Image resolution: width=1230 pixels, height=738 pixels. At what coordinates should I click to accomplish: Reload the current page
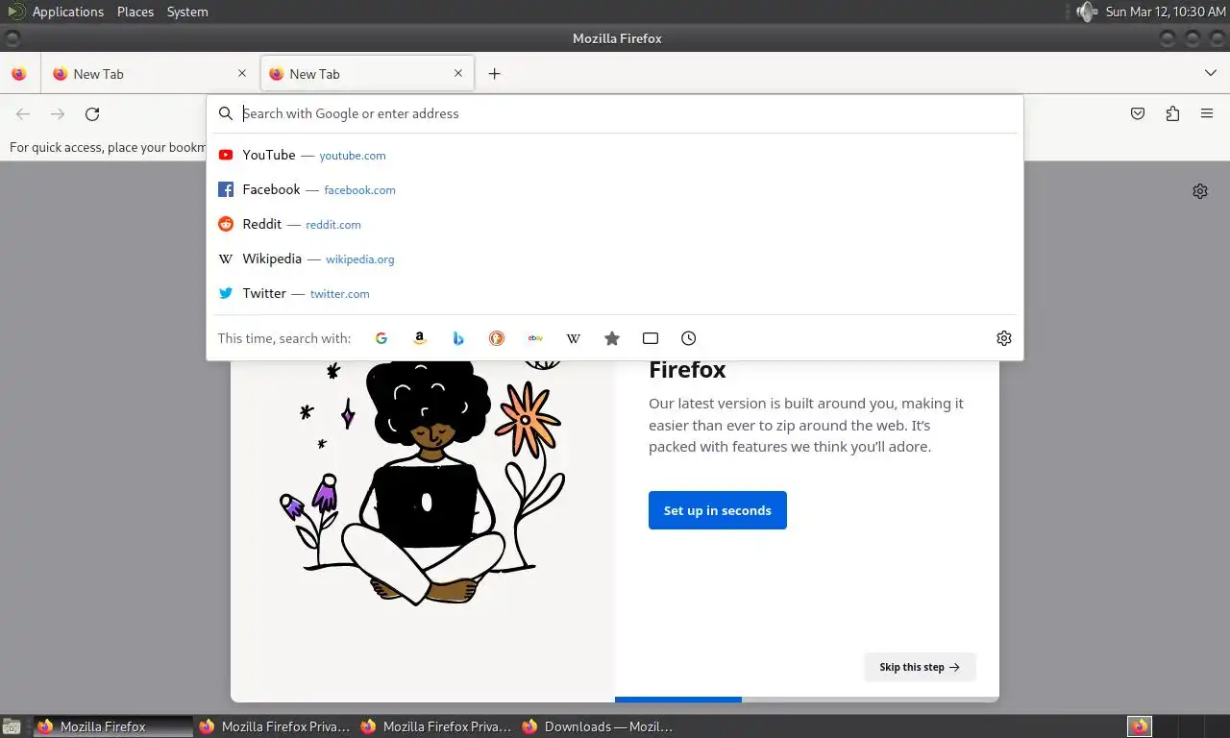pyautogui.click(x=92, y=114)
